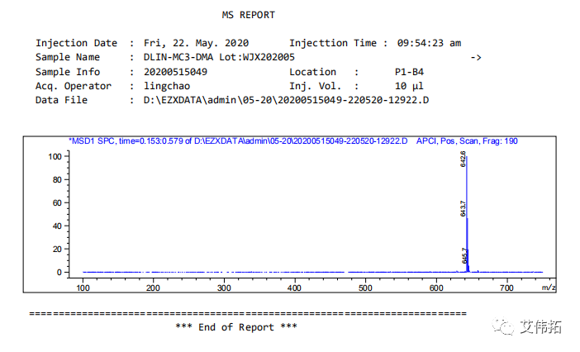Click sample name DLIN-MC3-DMA Lot:WJX202005

coord(219,57)
